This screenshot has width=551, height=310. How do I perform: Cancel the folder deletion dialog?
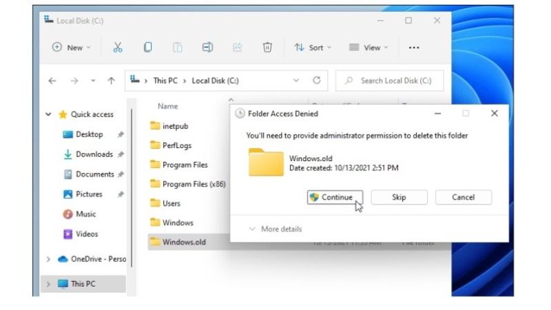coord(463,197)
